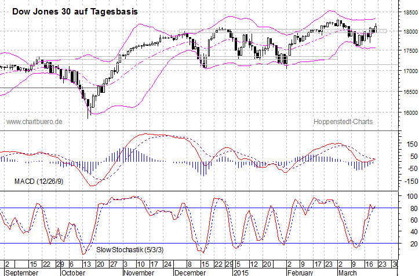Click the date label 27 in October
The height and width of the screenshot is (276, 419).
(x=114, y=264)
